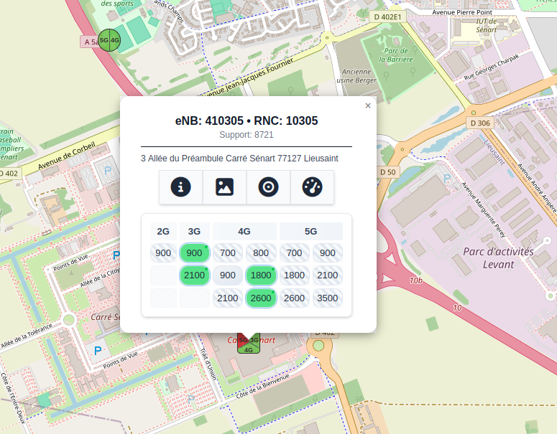Toggle the active 3G 2100 band
Image resolution: width=557 pixels, height=434 pixels.
[194, 275]
